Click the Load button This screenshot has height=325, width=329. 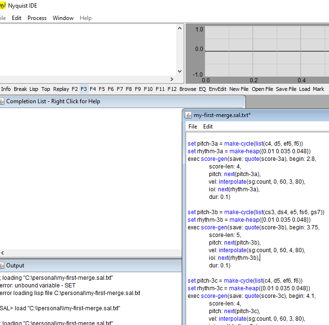coord(305,89)
